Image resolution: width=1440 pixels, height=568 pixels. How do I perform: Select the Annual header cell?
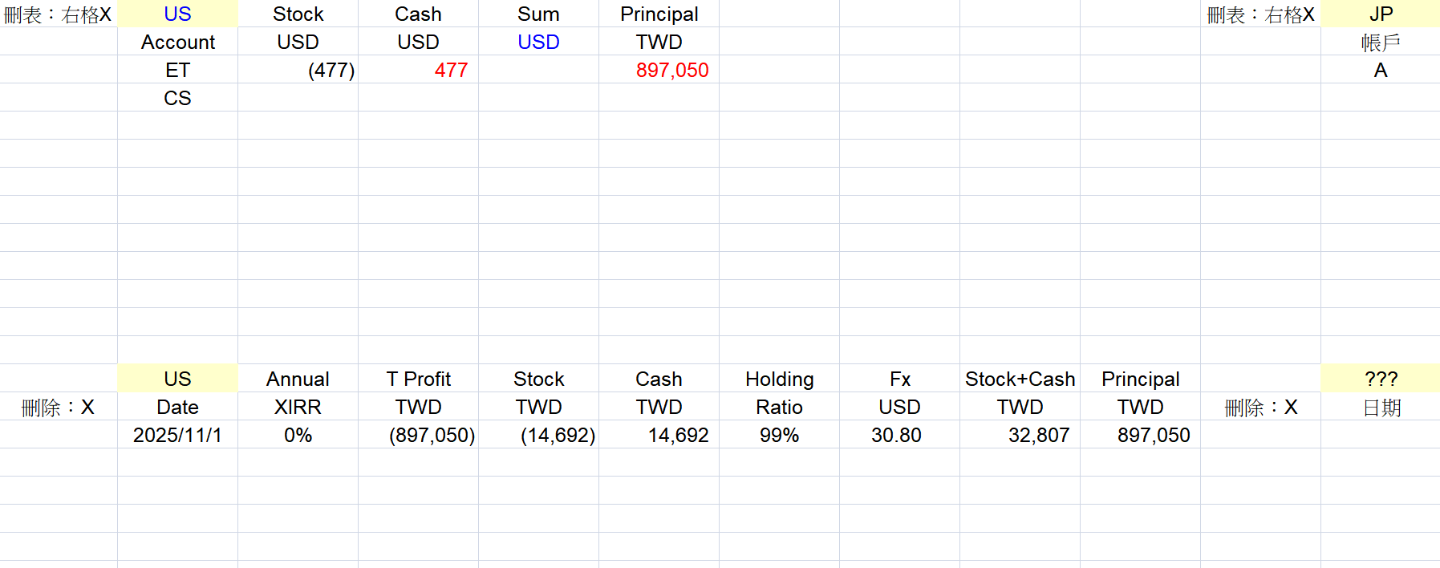[298, 379]
